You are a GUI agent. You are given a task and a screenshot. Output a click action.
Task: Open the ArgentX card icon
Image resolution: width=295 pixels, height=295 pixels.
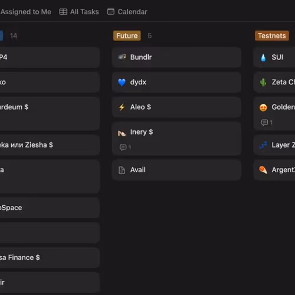tap(263, 170)
